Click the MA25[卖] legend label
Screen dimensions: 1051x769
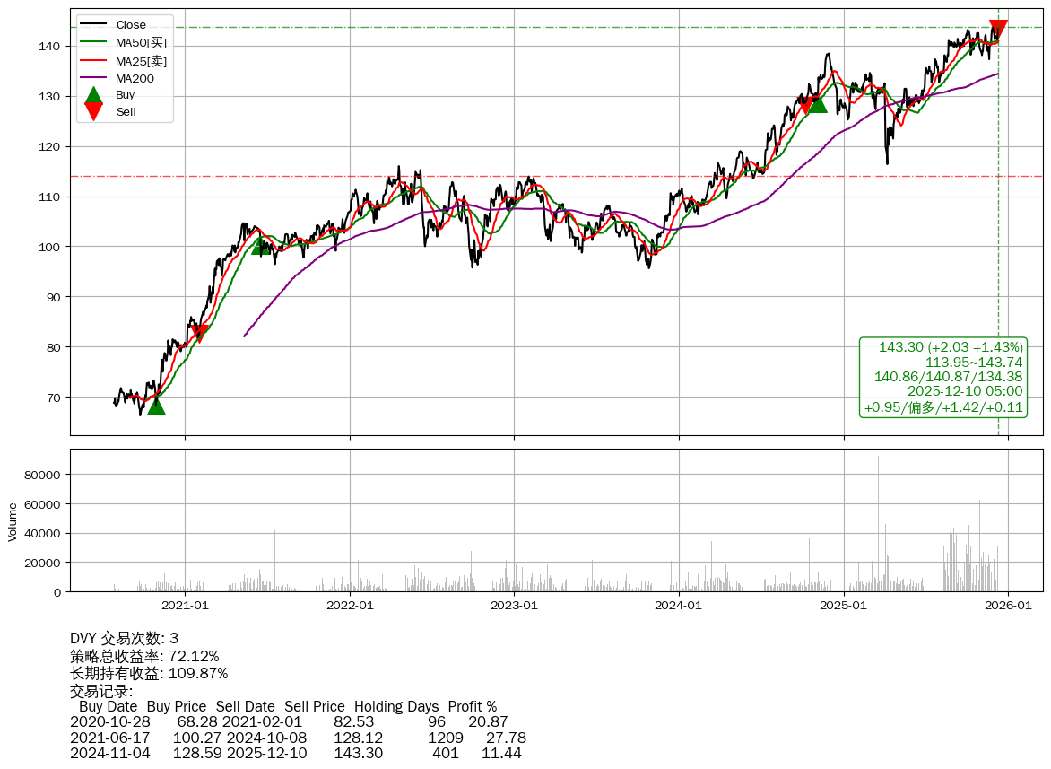pyautogui.click(x=141, y=61)
